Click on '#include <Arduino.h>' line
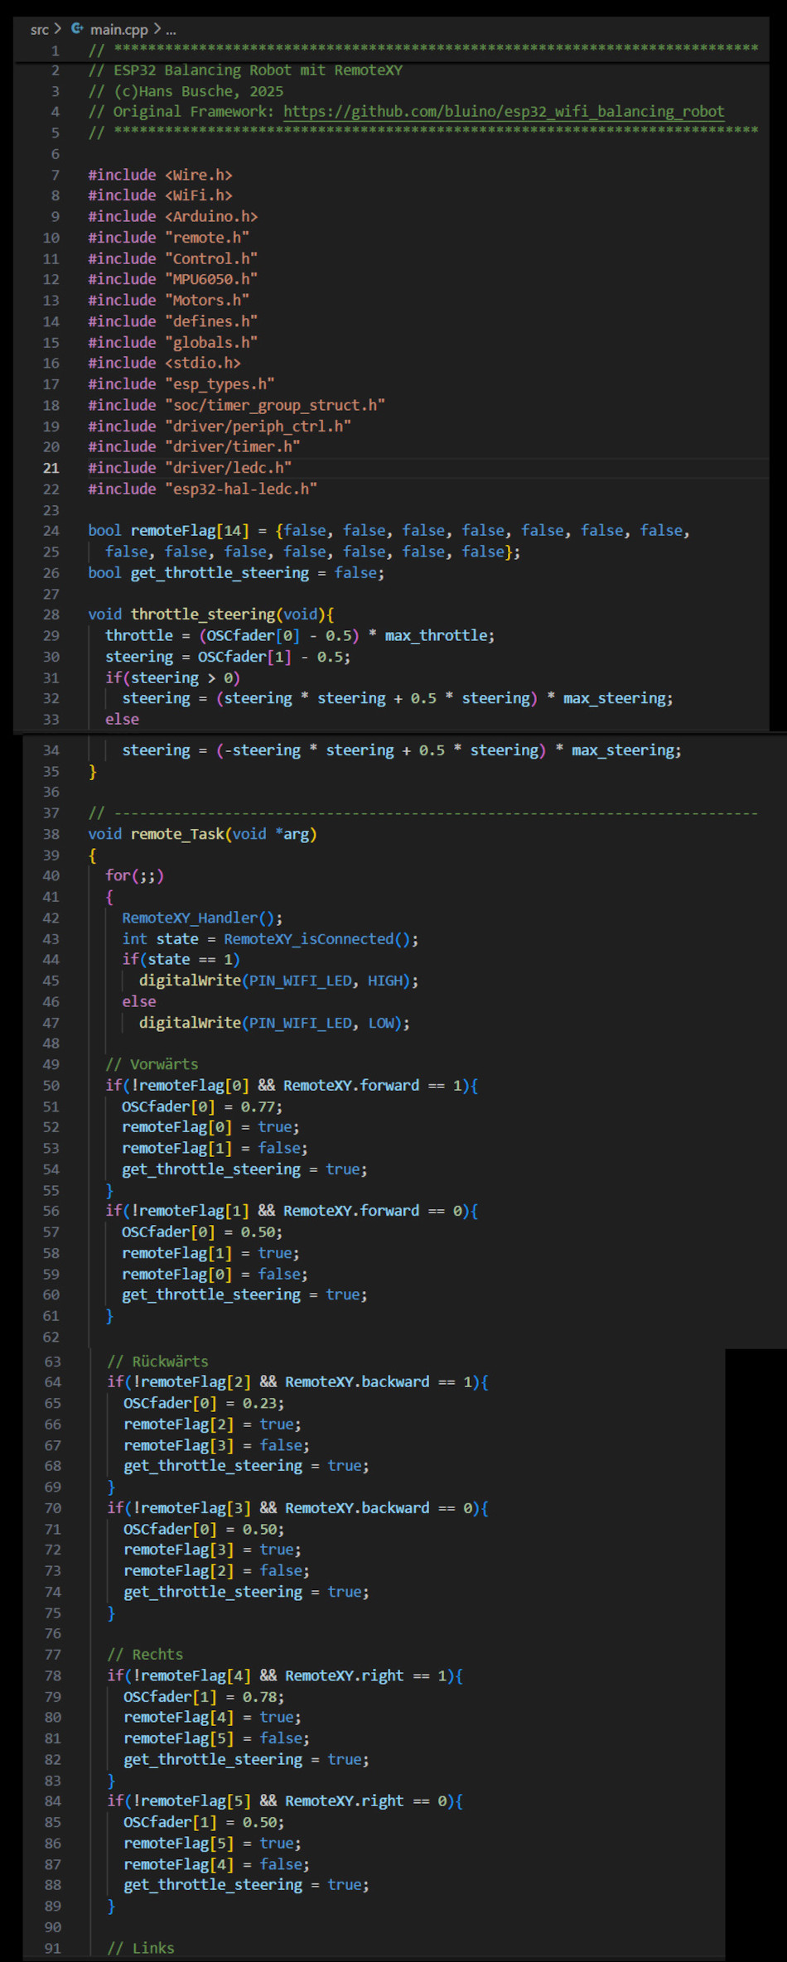This screenshot has width=787, height=1962. pyautogui.click(x=173, y=216)
